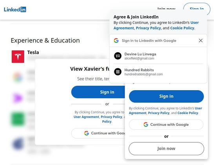Click the Join now outlined button
The image size is (214, 165).
click(x=166, y=149)
